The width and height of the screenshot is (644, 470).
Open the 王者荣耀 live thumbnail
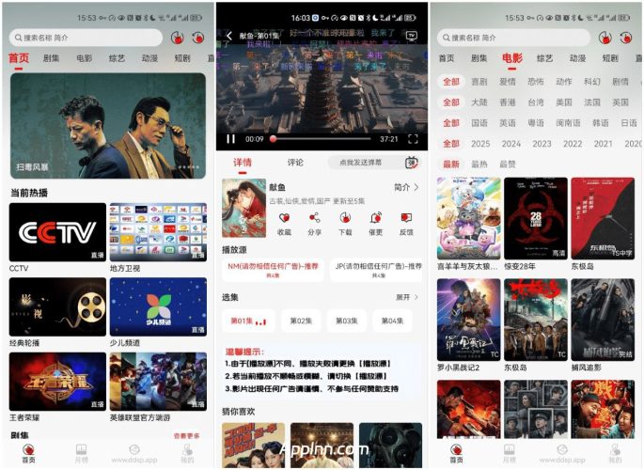tap(57, 382)
